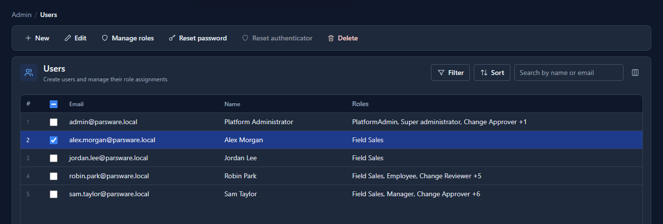
Task: Click the name Jordan Lee
Action: (x=240, y=158)
